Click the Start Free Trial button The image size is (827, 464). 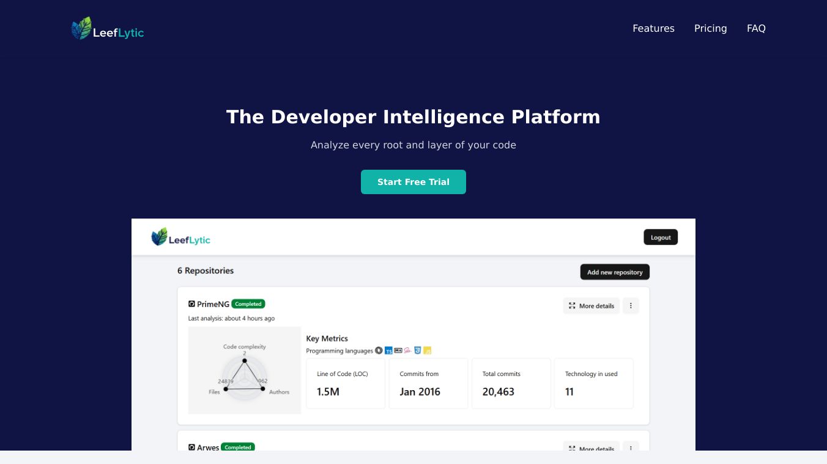[413, 182]
